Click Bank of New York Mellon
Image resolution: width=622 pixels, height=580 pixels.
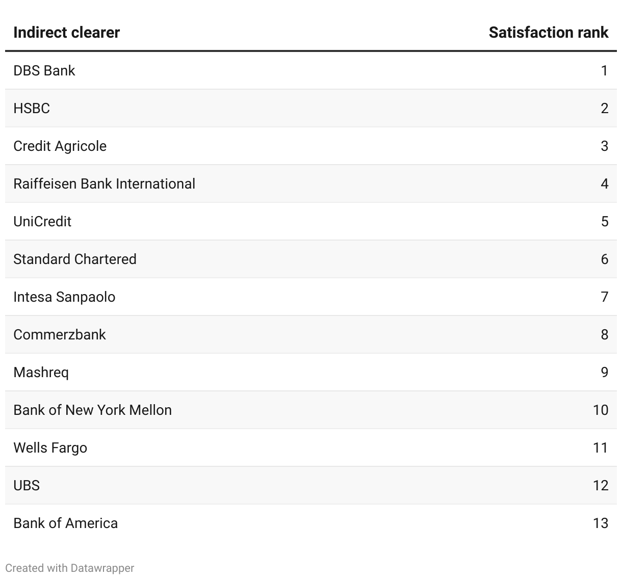pos(92,410)
